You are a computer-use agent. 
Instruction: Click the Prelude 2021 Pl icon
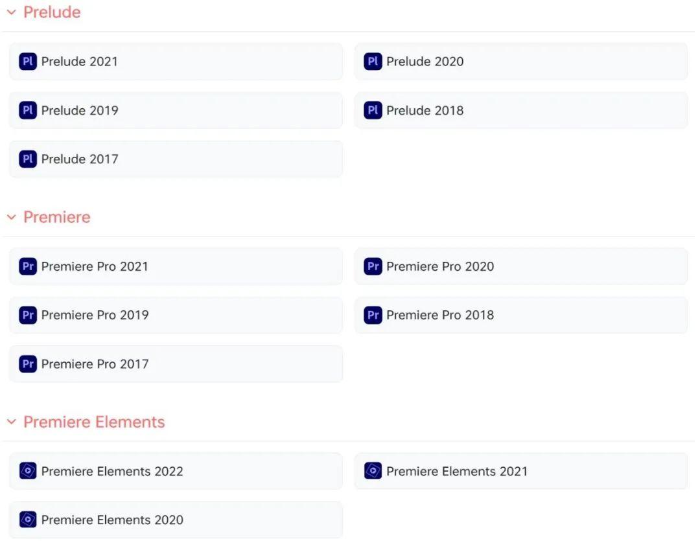tap(28, 62)
